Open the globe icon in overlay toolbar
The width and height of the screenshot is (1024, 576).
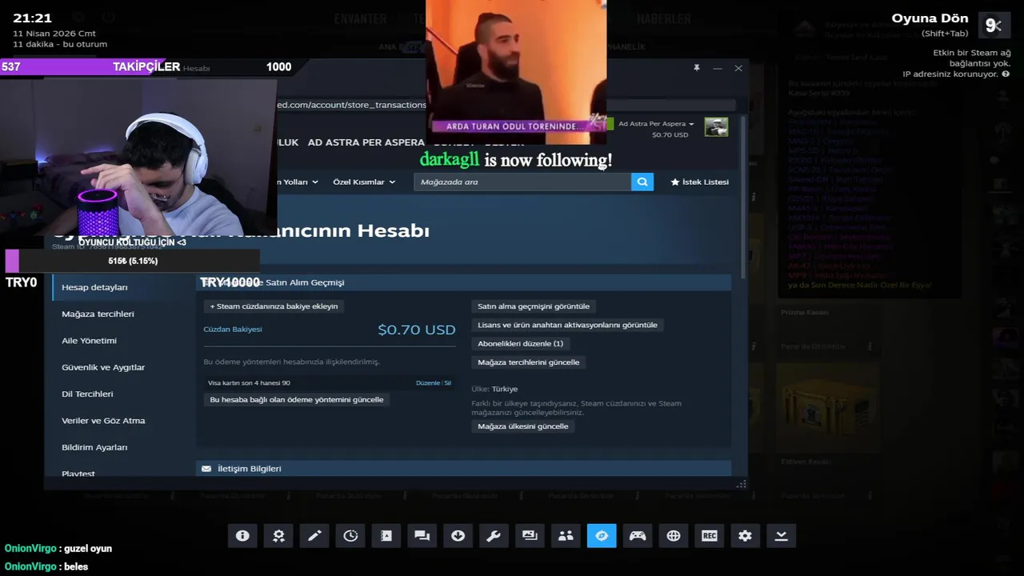(x=674, y=536)
